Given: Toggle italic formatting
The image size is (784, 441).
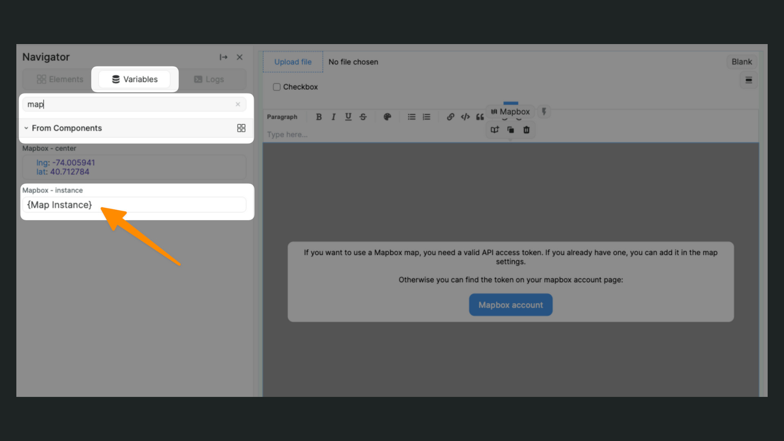Looking at the screenshot, I should coord(334,117).
